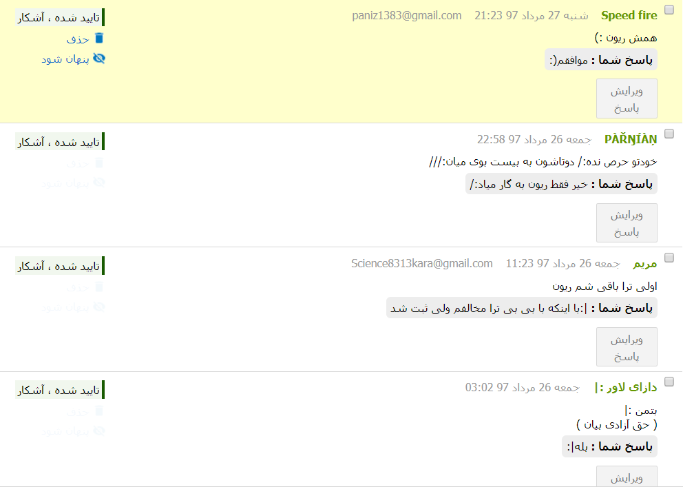
Task: Tick the checkbox beside Speed fire's comment
Action: [669, 10]
